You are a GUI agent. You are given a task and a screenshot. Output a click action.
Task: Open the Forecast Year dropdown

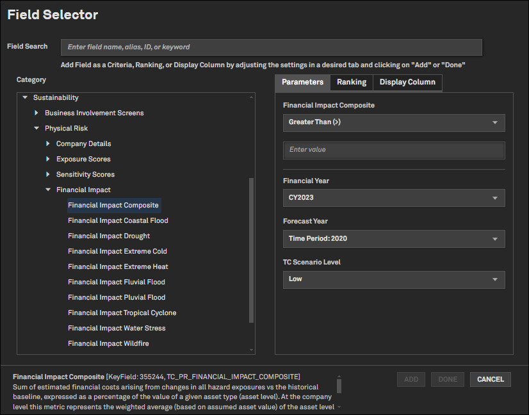coord(393,239)
